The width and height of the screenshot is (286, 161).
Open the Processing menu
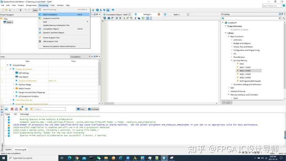pos(43,5)
